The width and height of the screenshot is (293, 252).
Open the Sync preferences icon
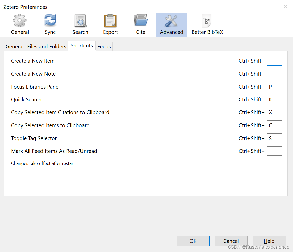[x=50, y=20]
